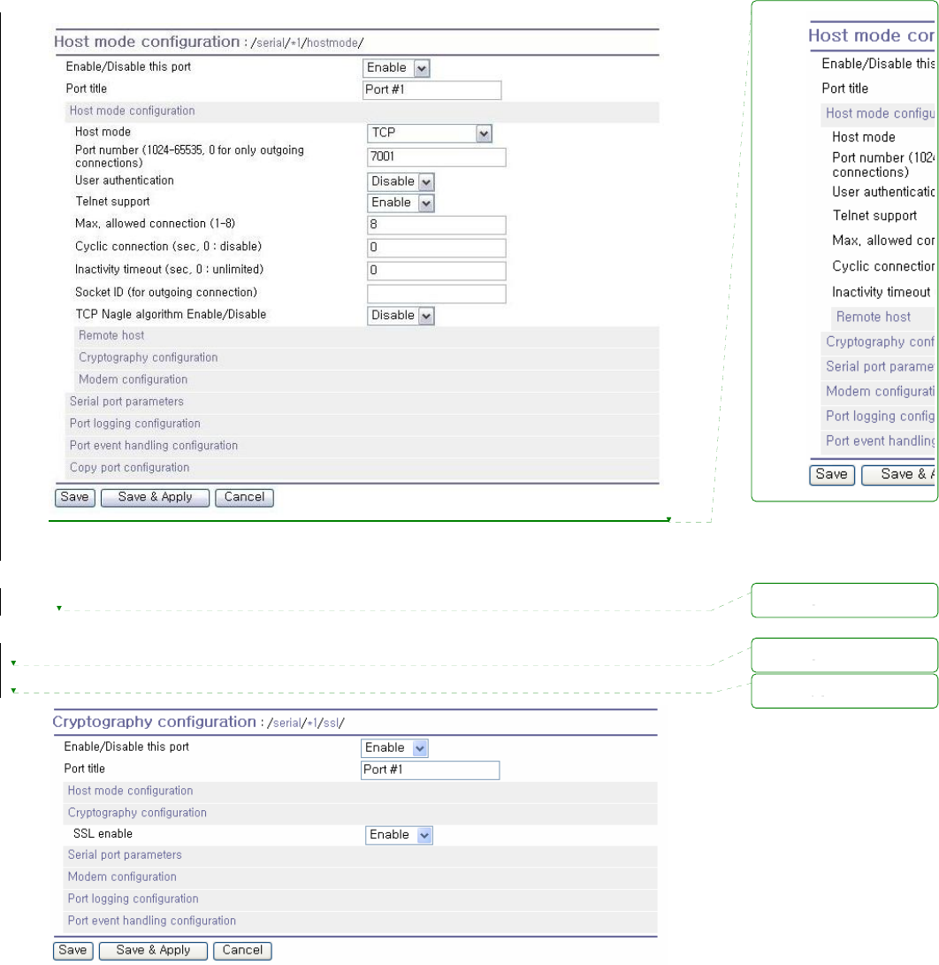Click Port title field in Host mode panel
Screen dimensions: 939x965
point(432,90)
